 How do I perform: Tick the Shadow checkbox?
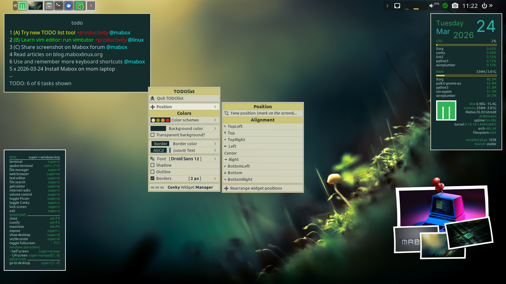click(x=153, y=165)
